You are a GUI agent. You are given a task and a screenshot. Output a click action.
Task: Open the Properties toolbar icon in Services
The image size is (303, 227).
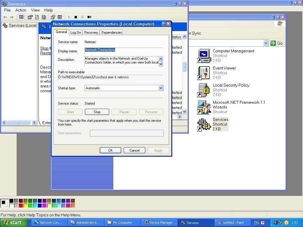30,17
